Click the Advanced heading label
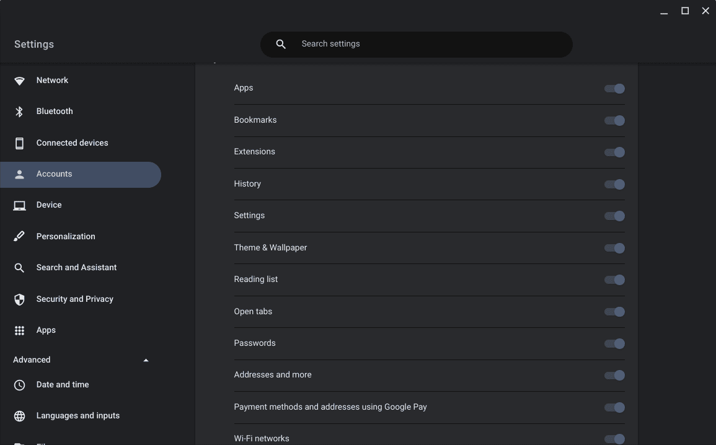 [x=32, y=360]
